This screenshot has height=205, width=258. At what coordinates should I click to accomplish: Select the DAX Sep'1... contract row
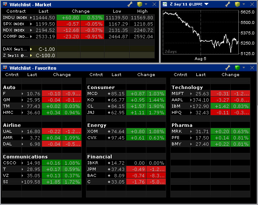pos(78,49)
